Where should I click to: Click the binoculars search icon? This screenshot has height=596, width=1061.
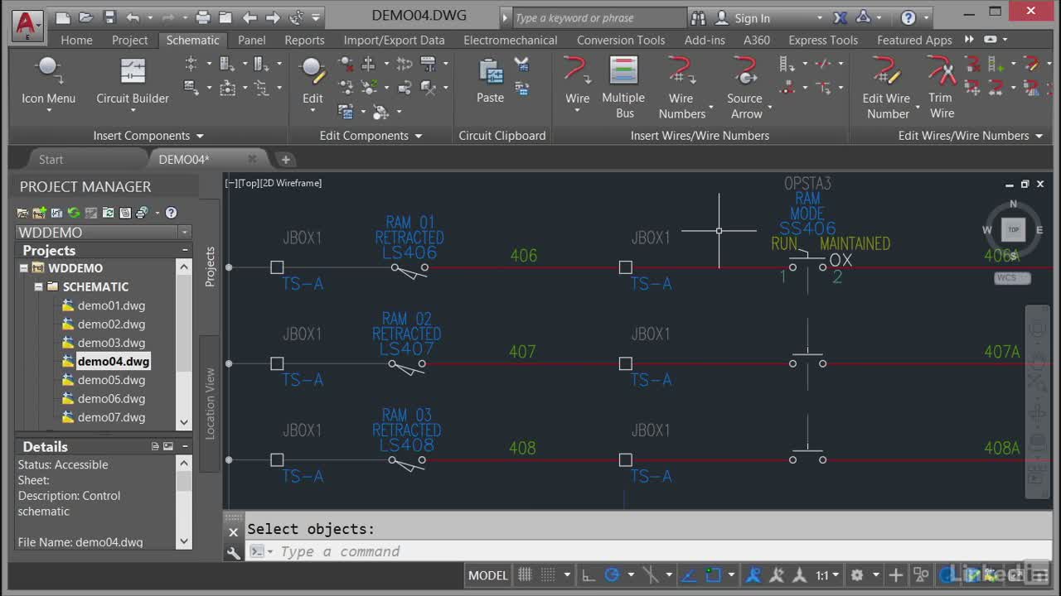pos(698,17)
